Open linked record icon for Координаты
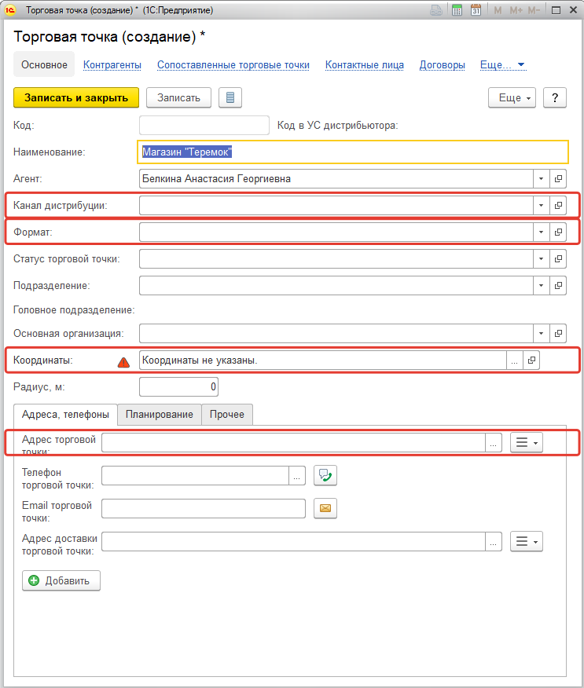Image resolution: width=584 pixels, height=688 pixels. point(531,360)
